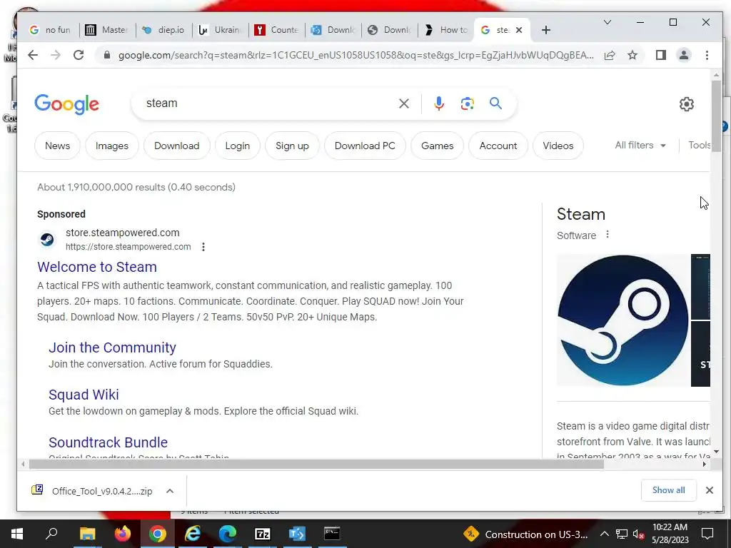View site information via the lock icon

107,55
